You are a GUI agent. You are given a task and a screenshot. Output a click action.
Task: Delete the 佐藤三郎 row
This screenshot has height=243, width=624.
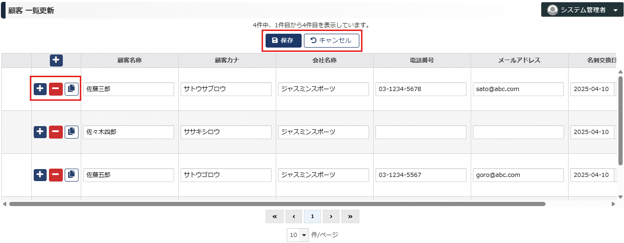pyautogui.click(x=55, y=89)
